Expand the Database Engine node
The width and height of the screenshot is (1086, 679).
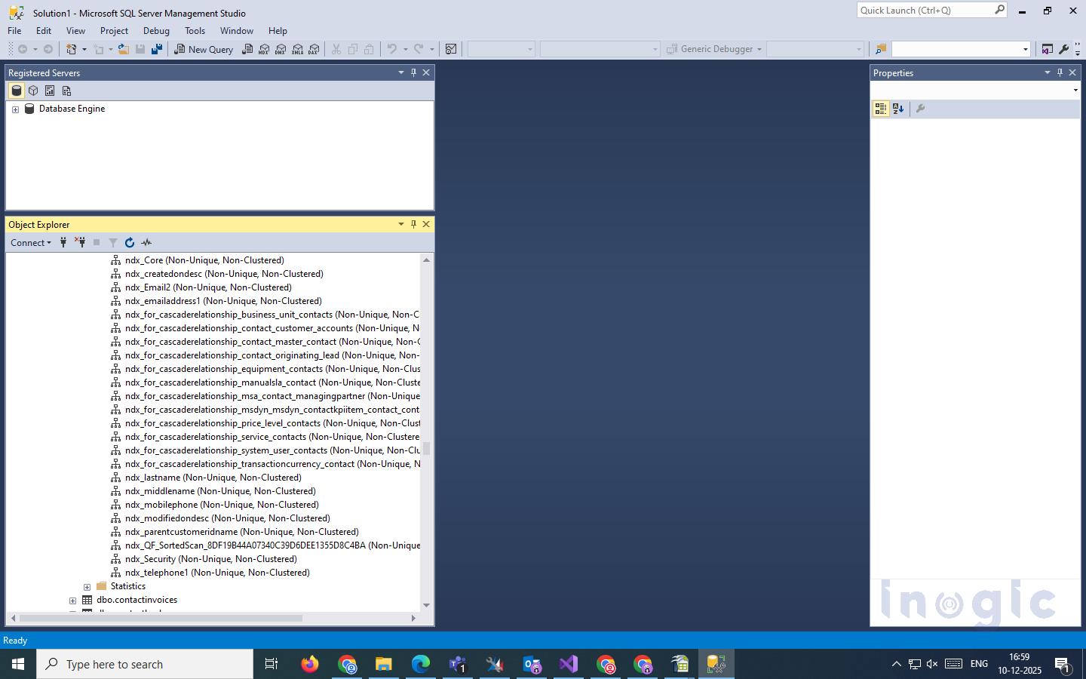[15, 109]
